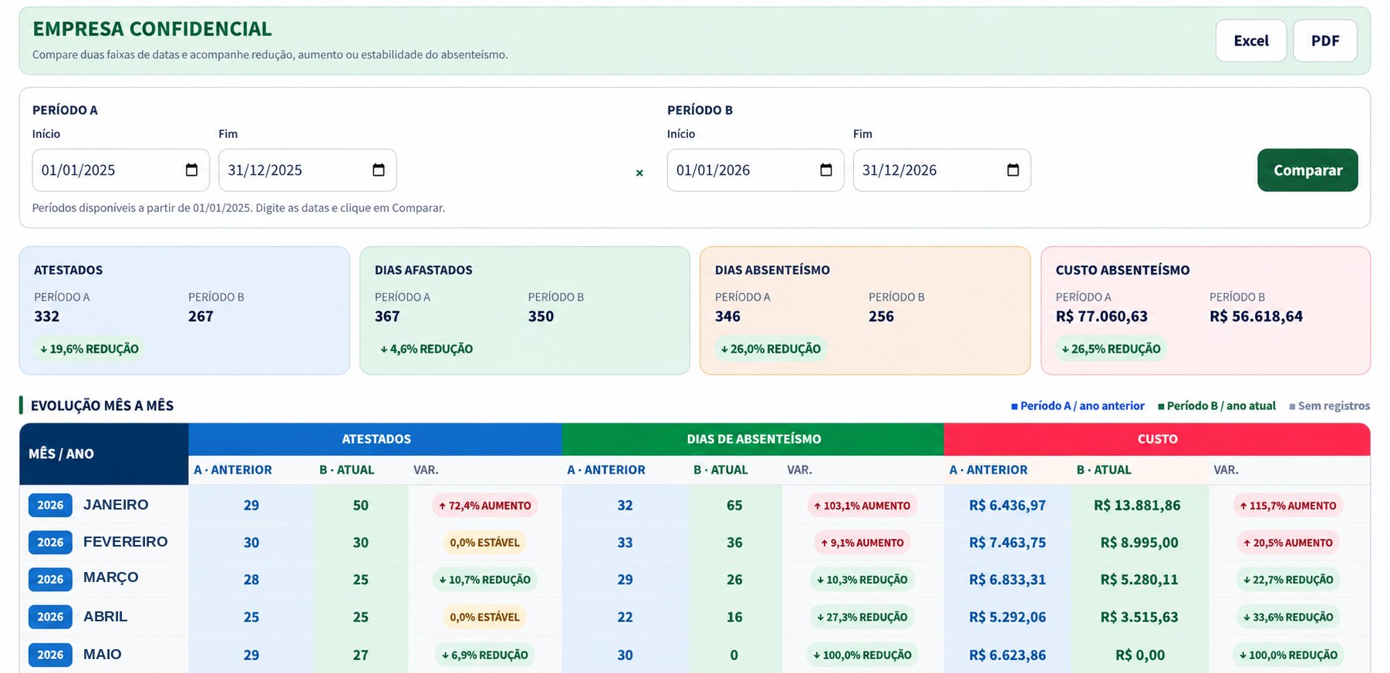Click the 103,1% Aumento badge in Janeiro
This screenshot has width=1390, height=673.
(862, 506)
